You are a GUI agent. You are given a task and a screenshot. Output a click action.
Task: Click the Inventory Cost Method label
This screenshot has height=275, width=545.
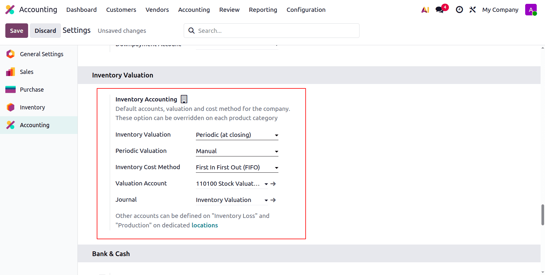[x=148, y=167]
